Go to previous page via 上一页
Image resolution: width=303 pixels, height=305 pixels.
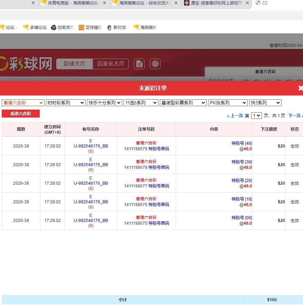click(235, 116)
